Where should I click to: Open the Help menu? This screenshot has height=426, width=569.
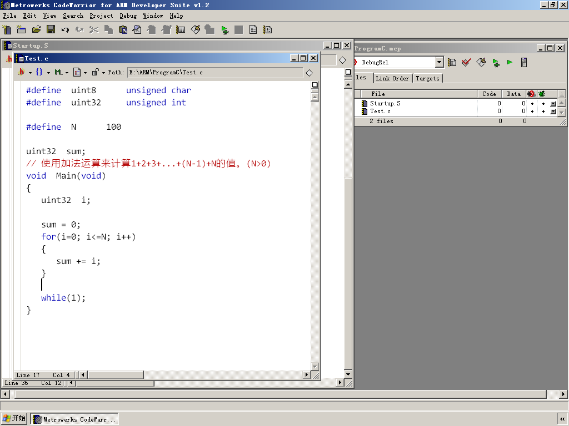point(176,16)
